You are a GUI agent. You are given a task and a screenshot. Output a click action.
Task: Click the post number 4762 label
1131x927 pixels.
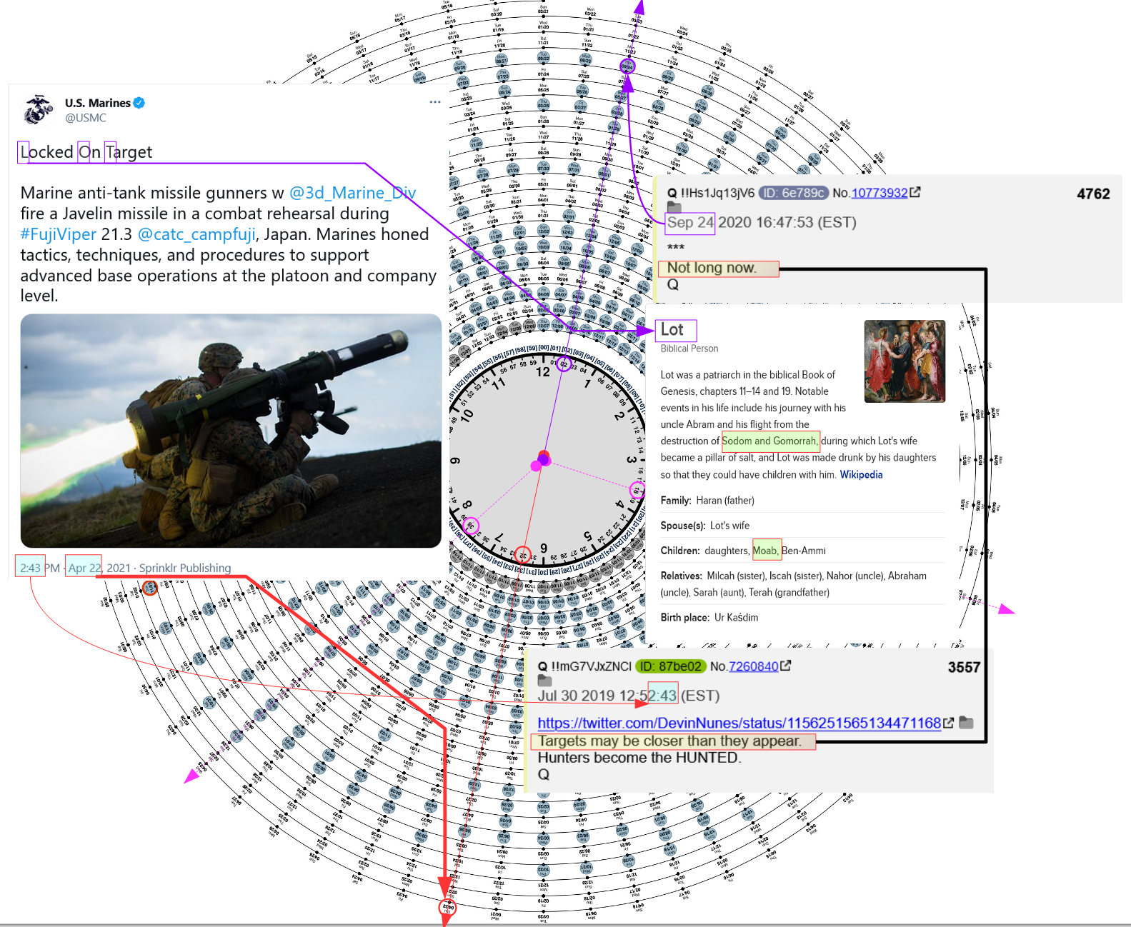[1093, 194]
